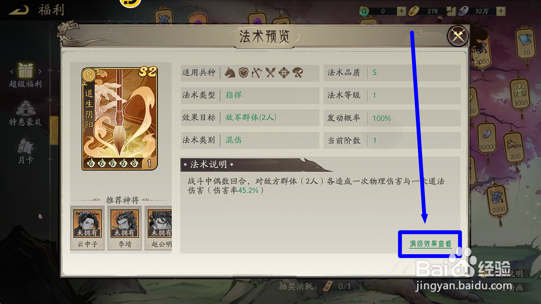Select the 赵公明 recommended hero portrait

(x=159, y=228)
